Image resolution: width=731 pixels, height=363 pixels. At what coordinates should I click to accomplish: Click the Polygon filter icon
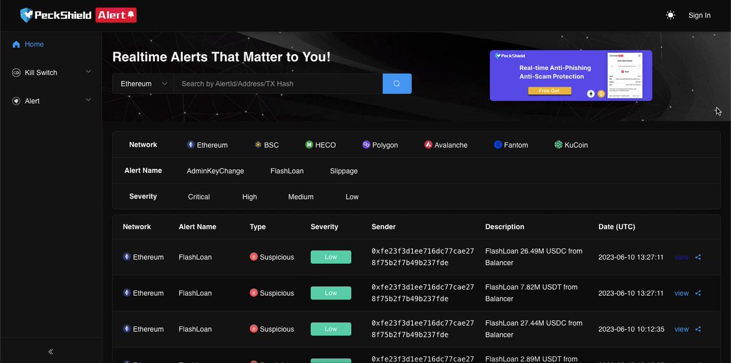click(x=366, y=145)
